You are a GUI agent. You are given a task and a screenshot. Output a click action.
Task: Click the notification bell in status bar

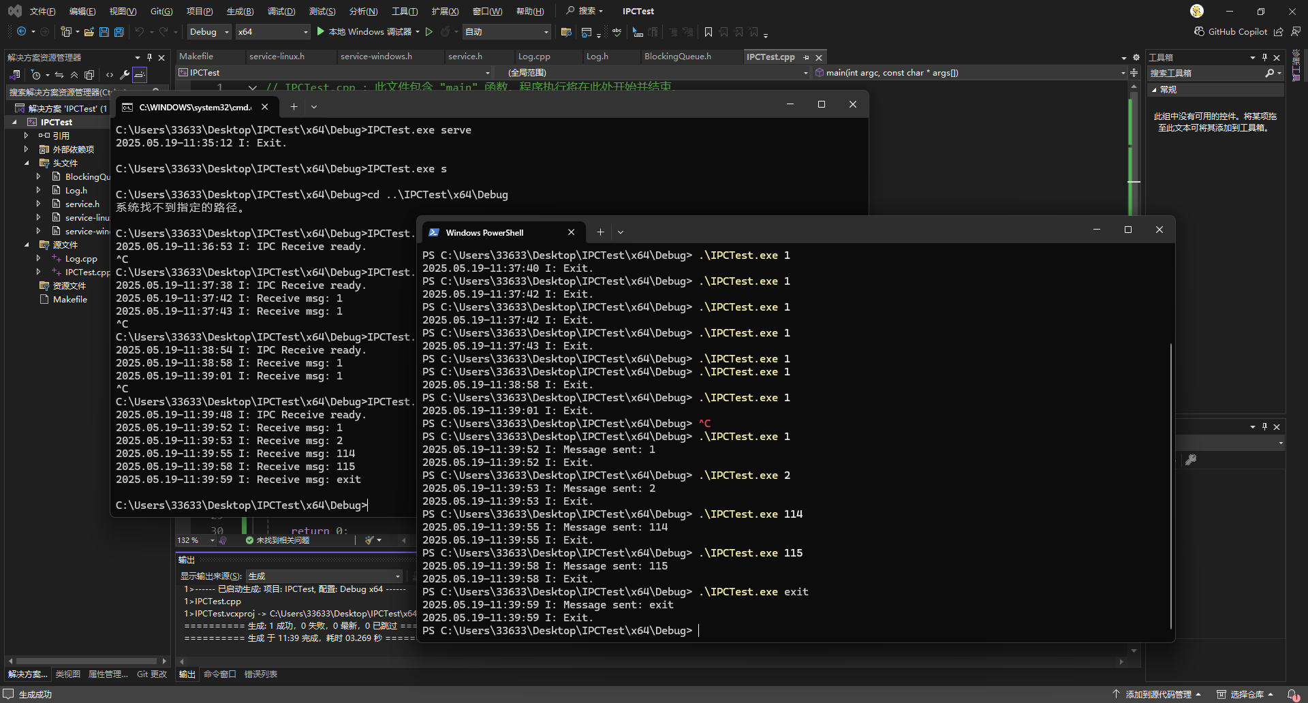(1292, 694)
